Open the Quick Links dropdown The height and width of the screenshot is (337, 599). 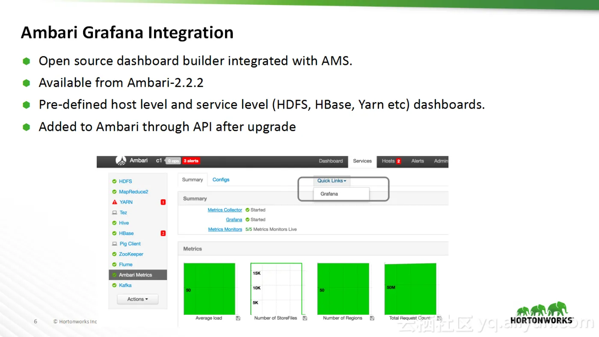(332, 181)
